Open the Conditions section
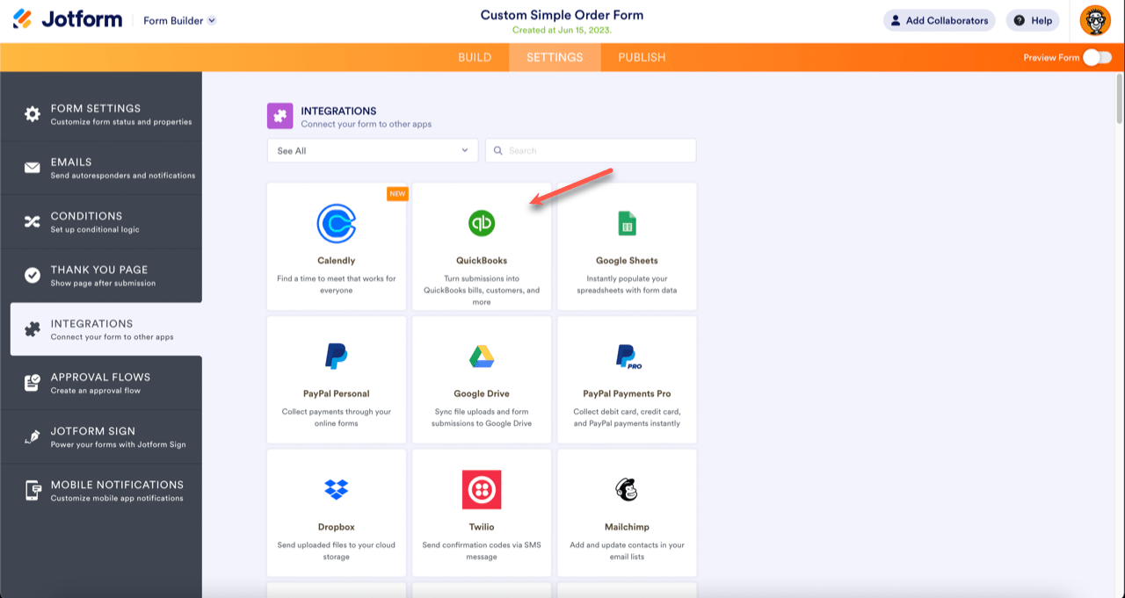1125x598 pixels. 101,221
